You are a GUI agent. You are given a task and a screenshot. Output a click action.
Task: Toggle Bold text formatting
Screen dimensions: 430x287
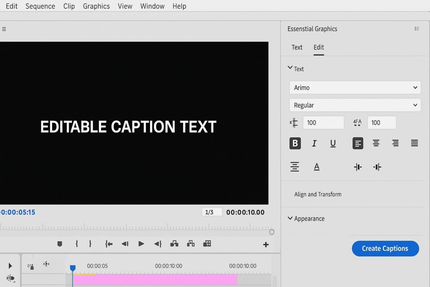pyautogui.click(x=295, y=144)
